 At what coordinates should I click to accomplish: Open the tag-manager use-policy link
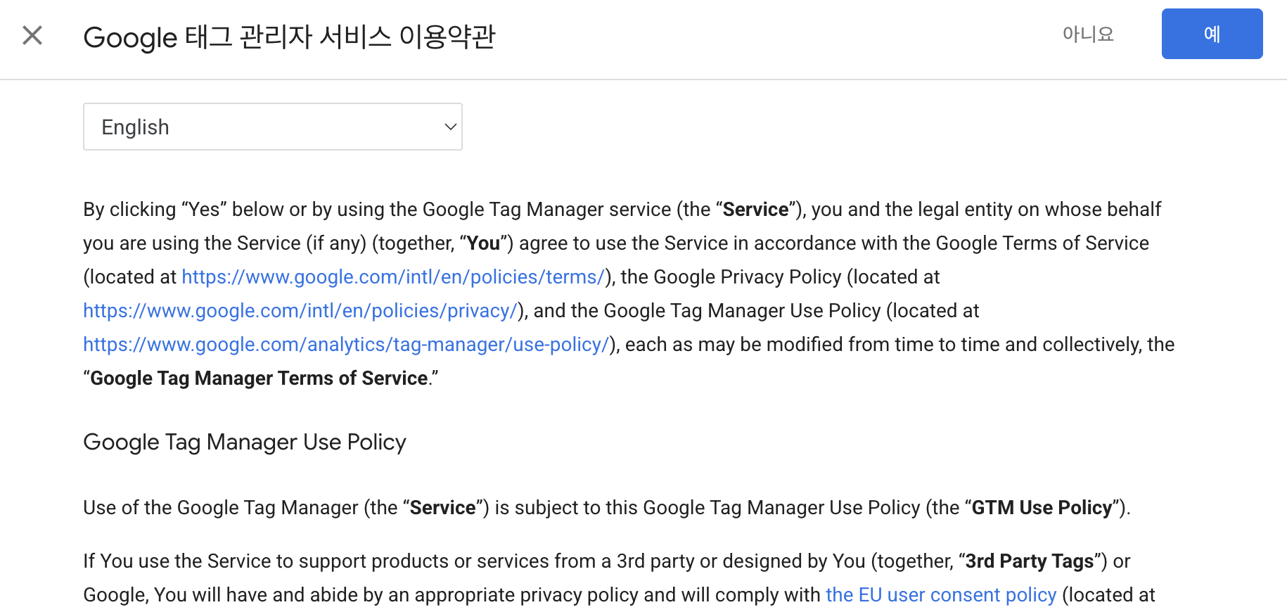click(346, 345)
